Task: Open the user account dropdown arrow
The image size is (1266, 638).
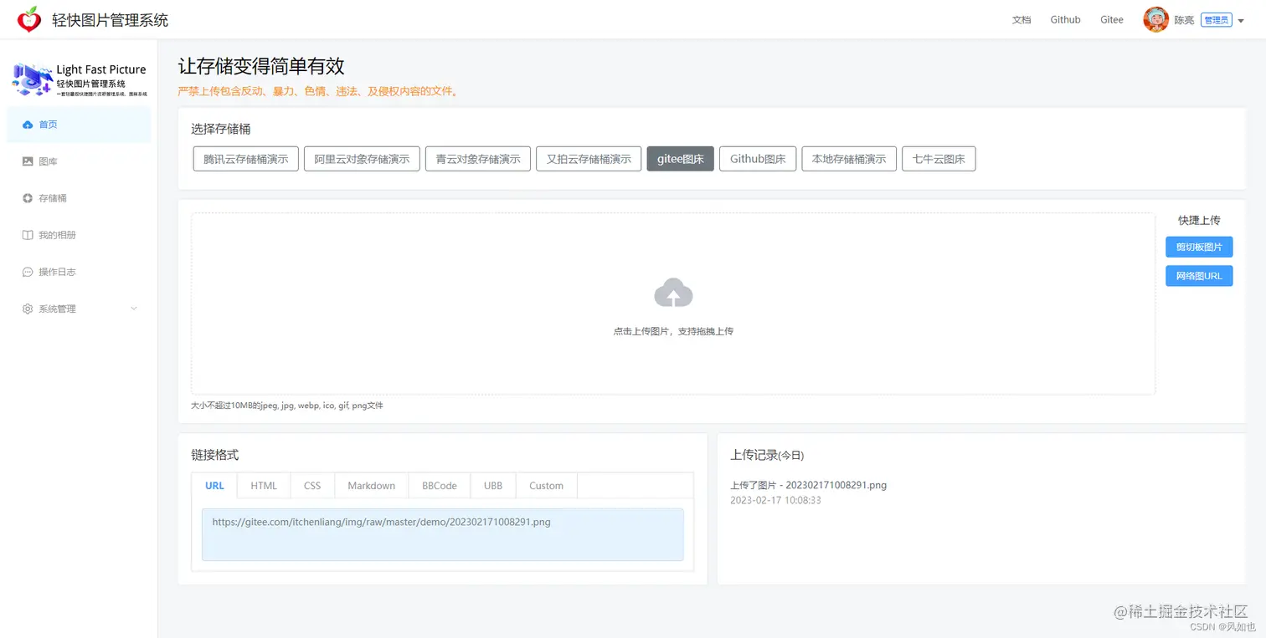Action: (x=1242, y=19)
